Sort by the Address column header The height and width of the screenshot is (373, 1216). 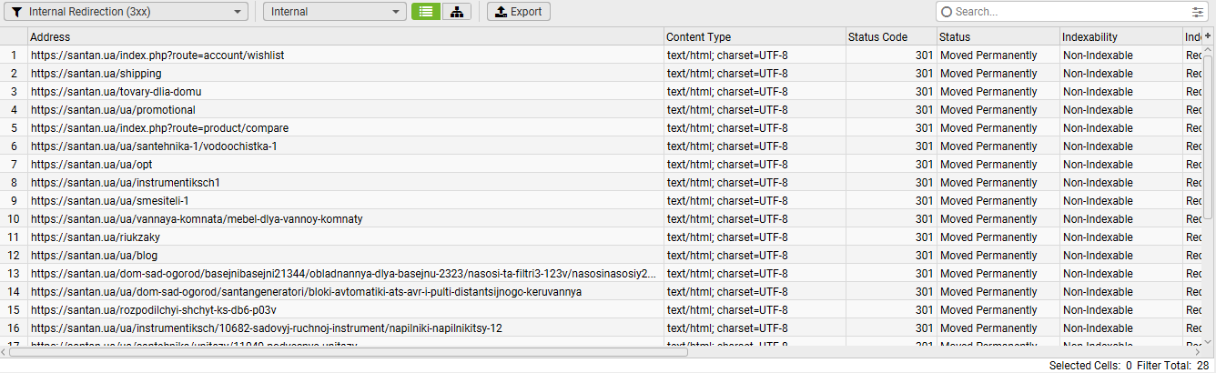click(x=346, y=37)
